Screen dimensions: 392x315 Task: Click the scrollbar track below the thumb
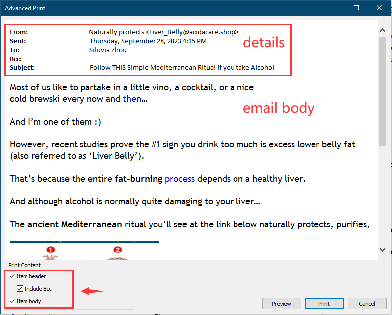tap(382, 198)
